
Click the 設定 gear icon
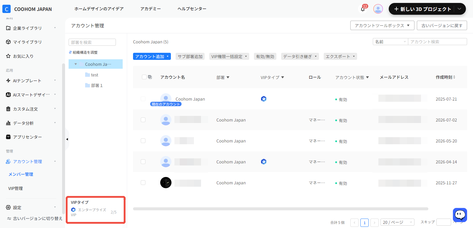click(8, 207)
